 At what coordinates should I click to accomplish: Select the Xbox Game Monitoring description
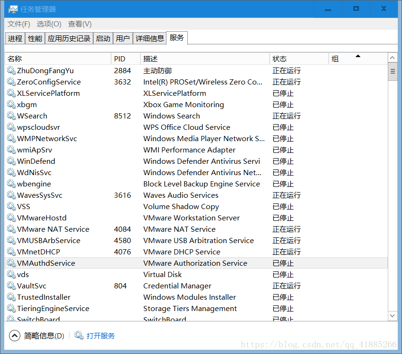pos(184,104)
